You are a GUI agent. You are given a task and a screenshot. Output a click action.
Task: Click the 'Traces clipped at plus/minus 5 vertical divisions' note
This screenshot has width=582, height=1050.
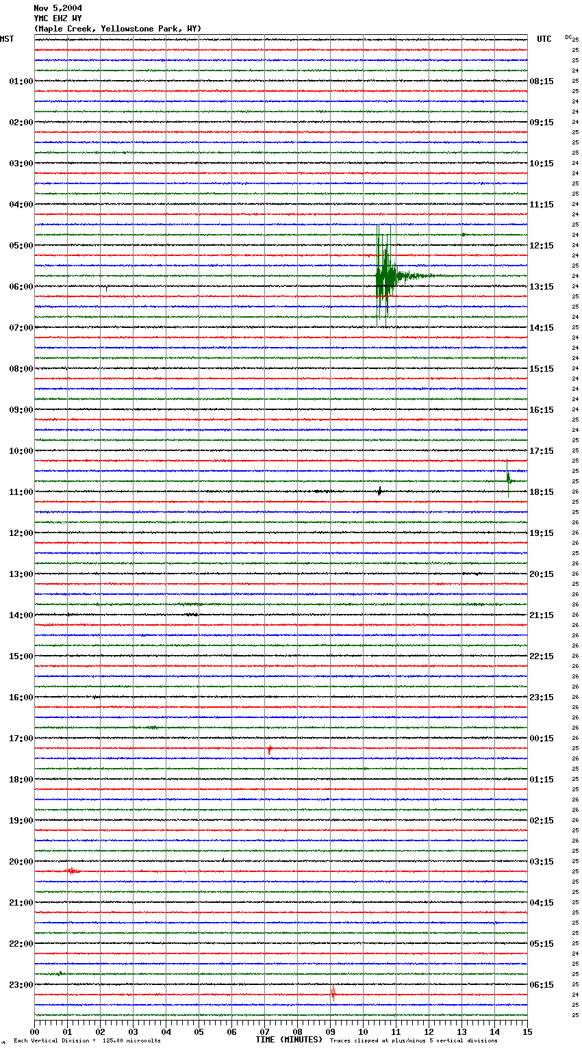[414, 1040]
